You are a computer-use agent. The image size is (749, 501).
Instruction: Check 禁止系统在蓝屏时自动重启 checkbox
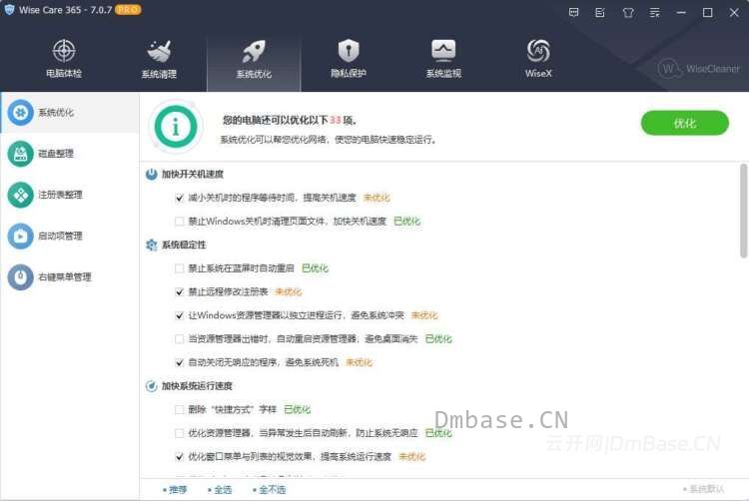(179, 268)
